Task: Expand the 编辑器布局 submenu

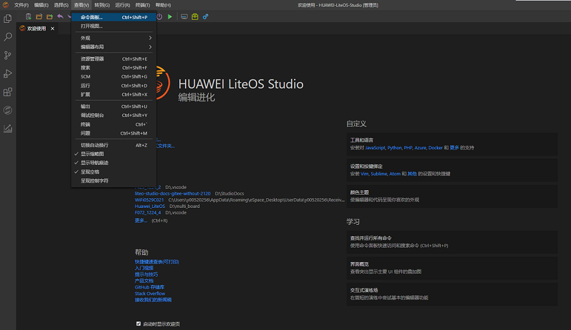Action: click(114, 47)
